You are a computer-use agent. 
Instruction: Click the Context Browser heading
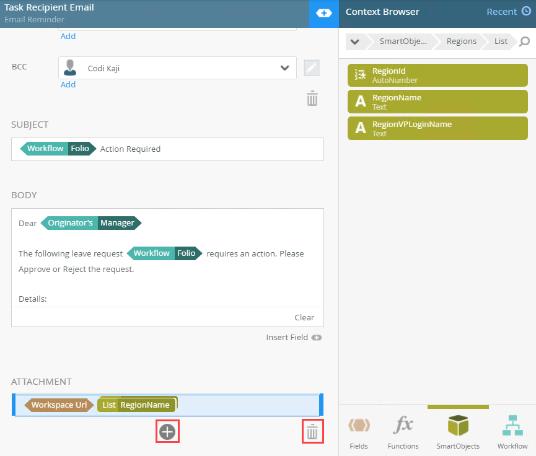click(x=382, y=12)
